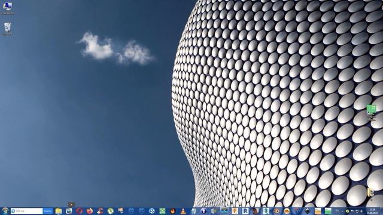Screen dimensions: 383x215
Task: Open network tray icon
Action: pyautogui.click(x=357, y=211)
